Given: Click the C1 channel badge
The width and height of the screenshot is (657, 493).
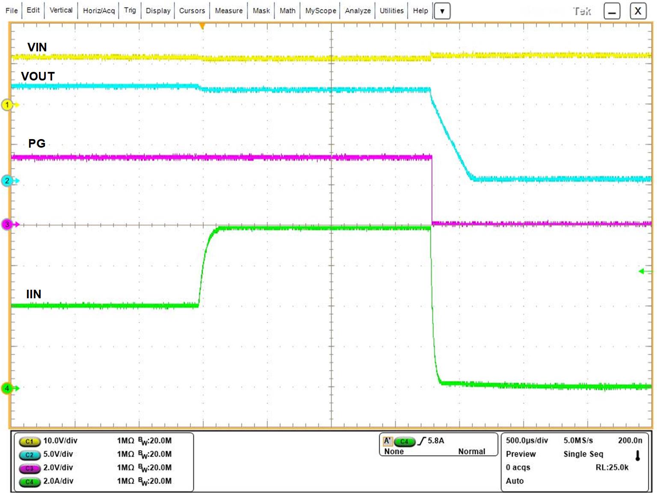Looking at the screenshot, I should 30,441.
